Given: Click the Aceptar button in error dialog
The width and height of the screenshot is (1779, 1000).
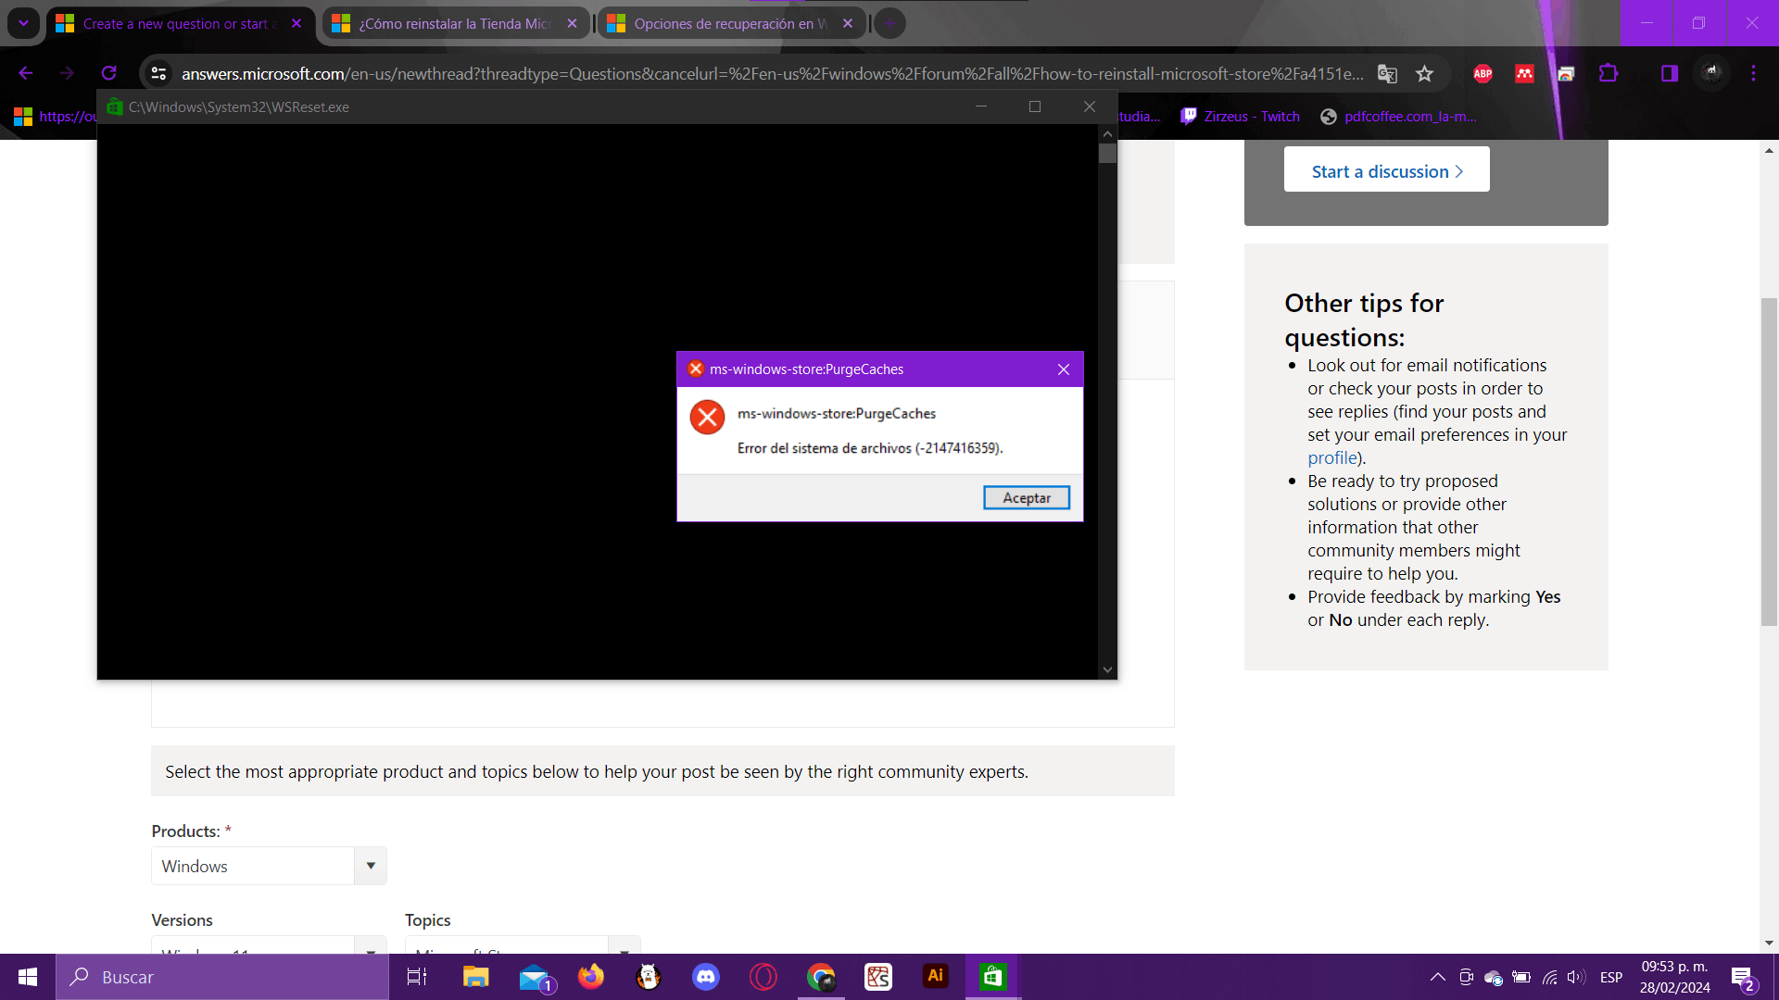Looking at the screenshot, I should 1026,498.
